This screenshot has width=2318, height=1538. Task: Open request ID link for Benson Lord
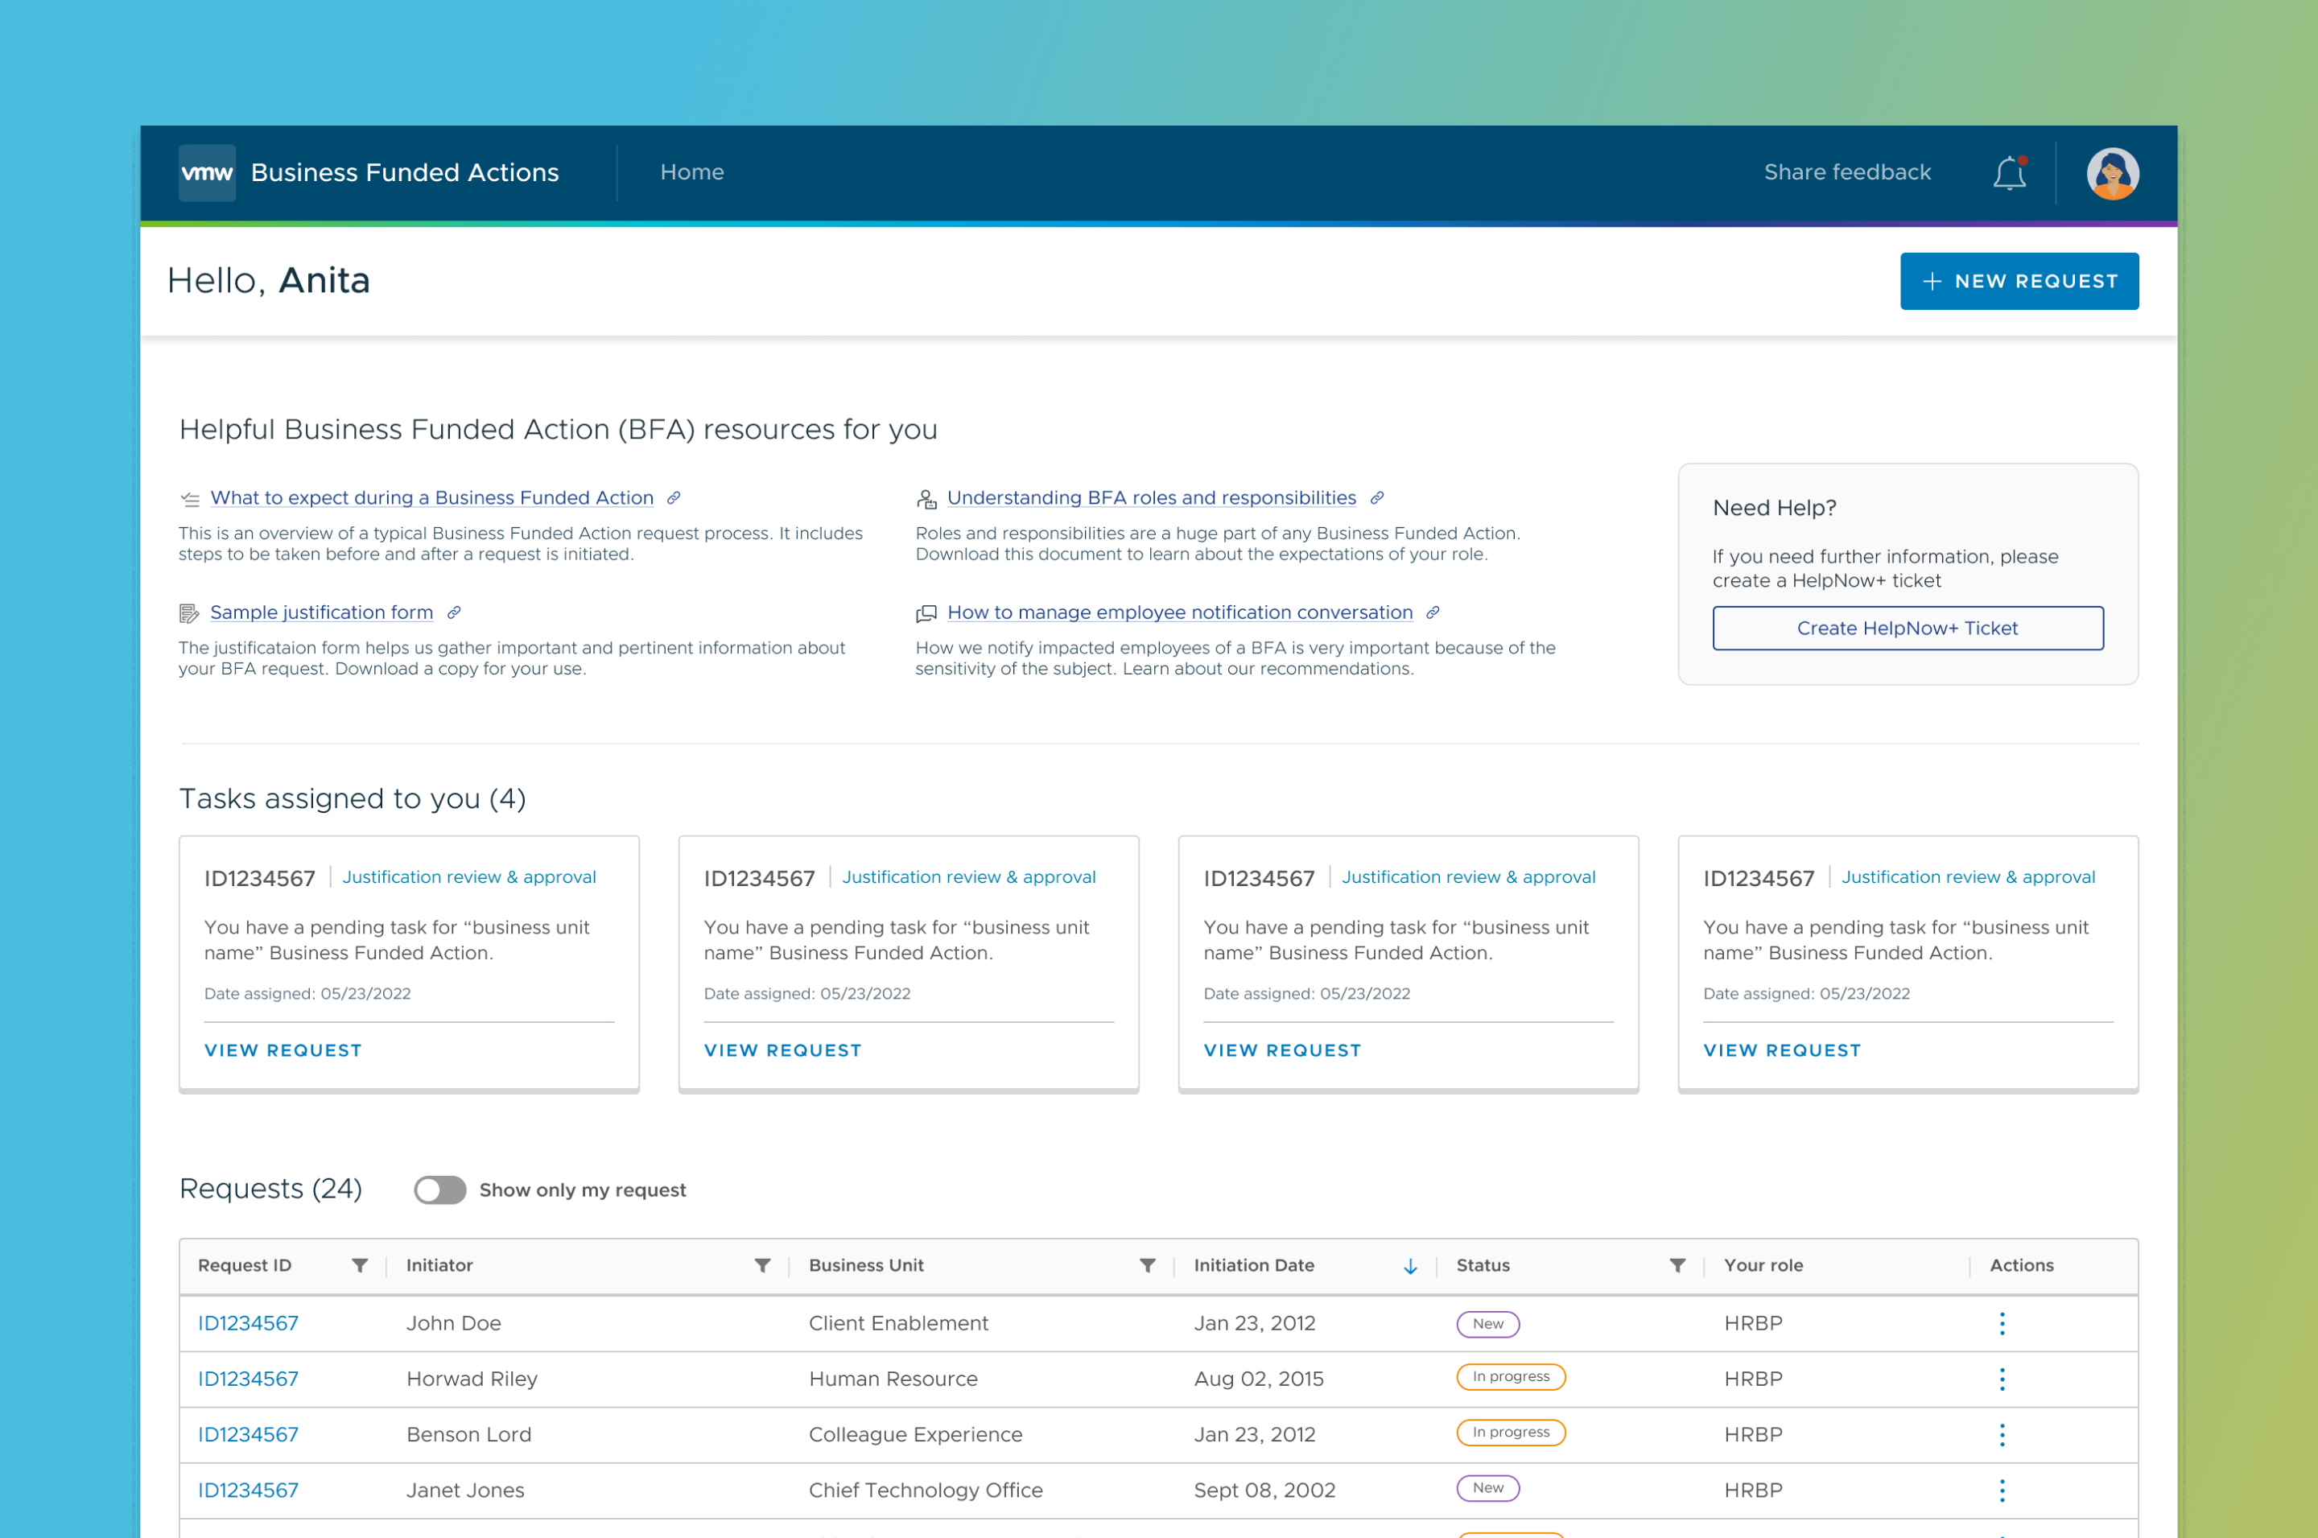248,1434
